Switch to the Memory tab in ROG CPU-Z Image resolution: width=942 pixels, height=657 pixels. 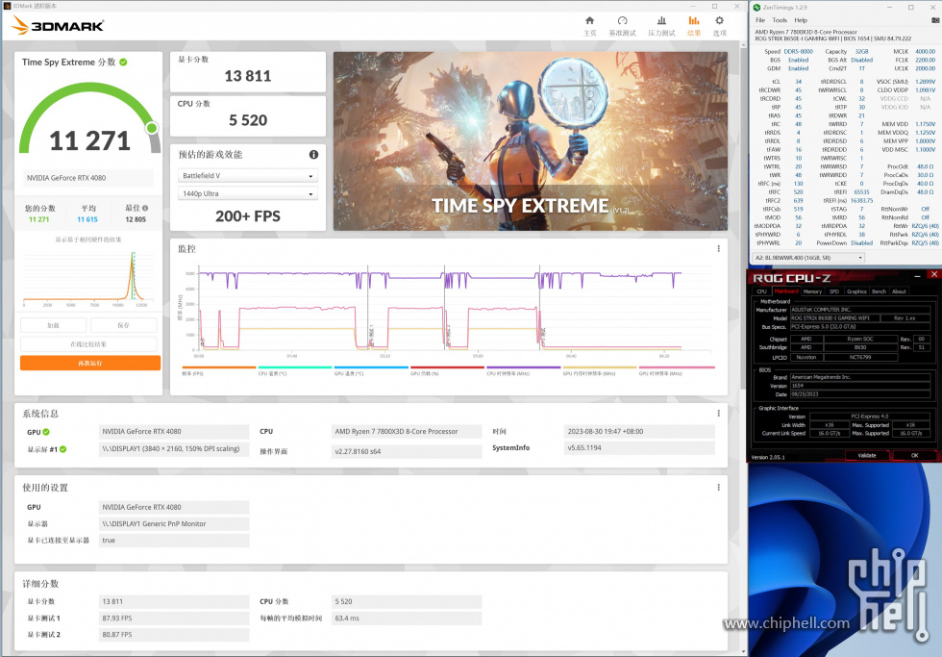point(812,291)
